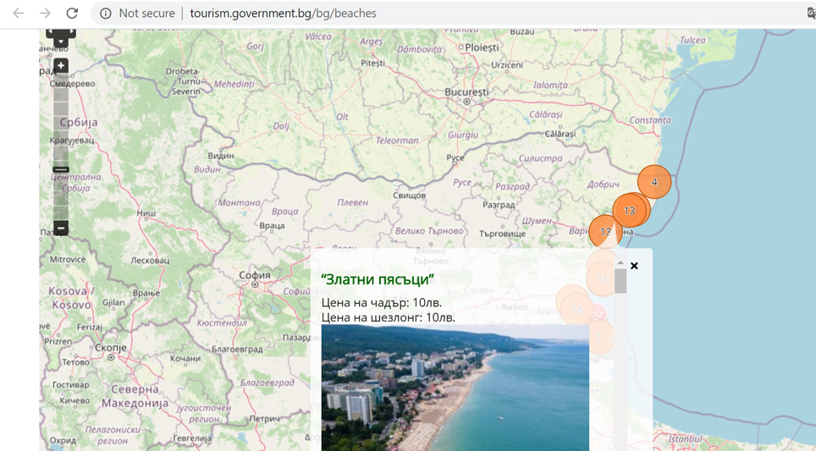Click the browser back arrow
816x451 pixels.
[x=19, y=13]
